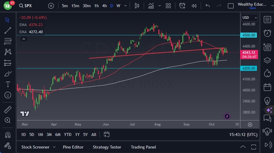Open the calendar icon in right sidebar
The width and height of the screenshot is (274, 153).
pyautogui.click(x=267, y=87)
